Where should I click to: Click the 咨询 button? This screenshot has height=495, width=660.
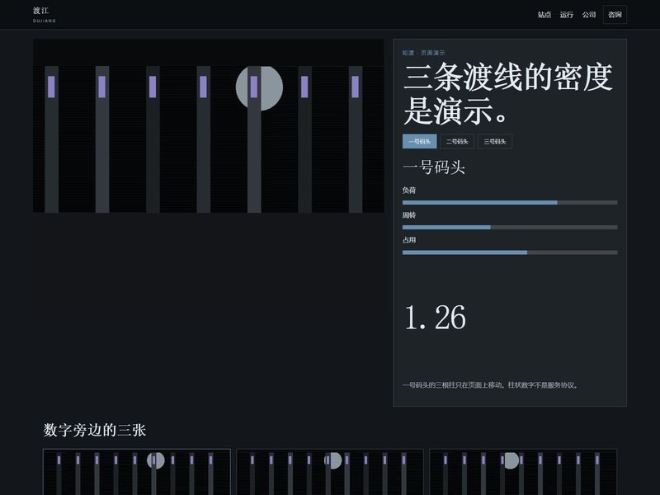point(615,15)
